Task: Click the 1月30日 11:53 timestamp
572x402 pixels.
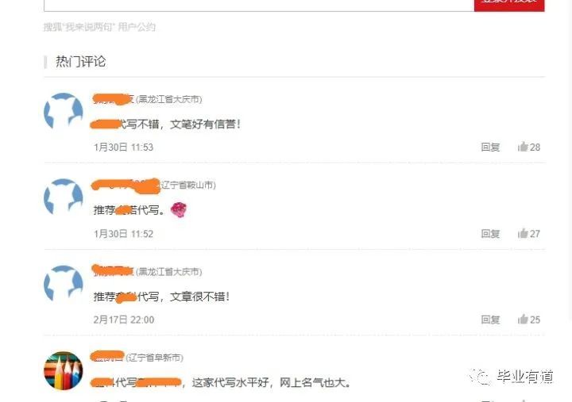Action: [x=123, y=147]
